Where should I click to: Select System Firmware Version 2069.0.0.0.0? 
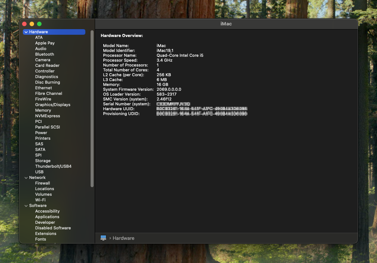[x=169, y=89]
